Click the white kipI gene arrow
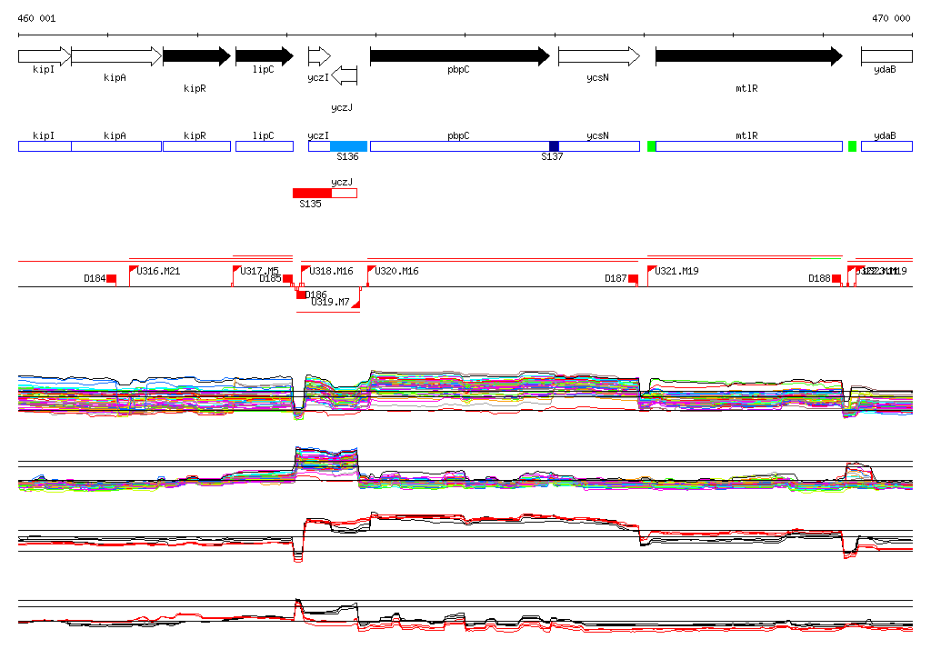The width and height of the screenshot is (931, 649). pos(45,56)
